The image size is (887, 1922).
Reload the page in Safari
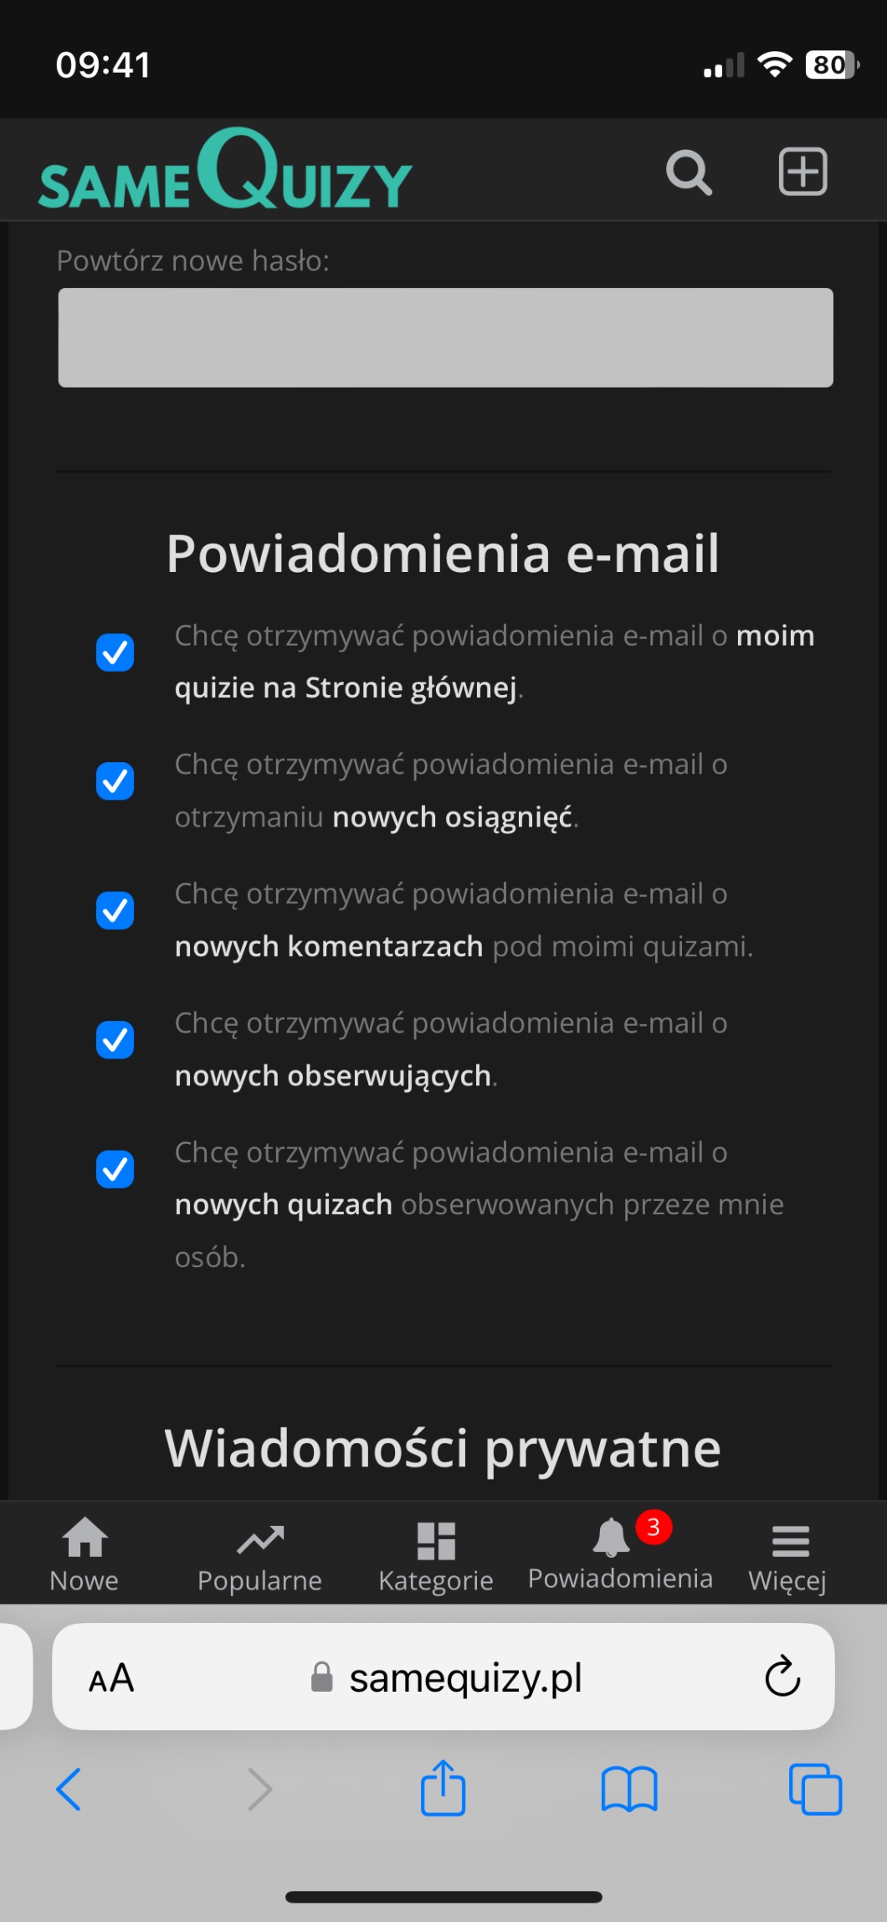(x=782, y=1676)
